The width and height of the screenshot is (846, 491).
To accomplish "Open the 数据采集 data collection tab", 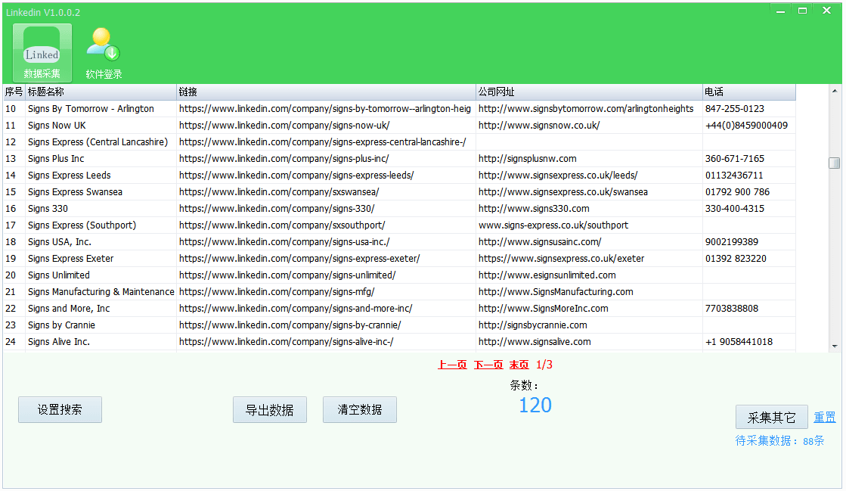I will point(42,53).
